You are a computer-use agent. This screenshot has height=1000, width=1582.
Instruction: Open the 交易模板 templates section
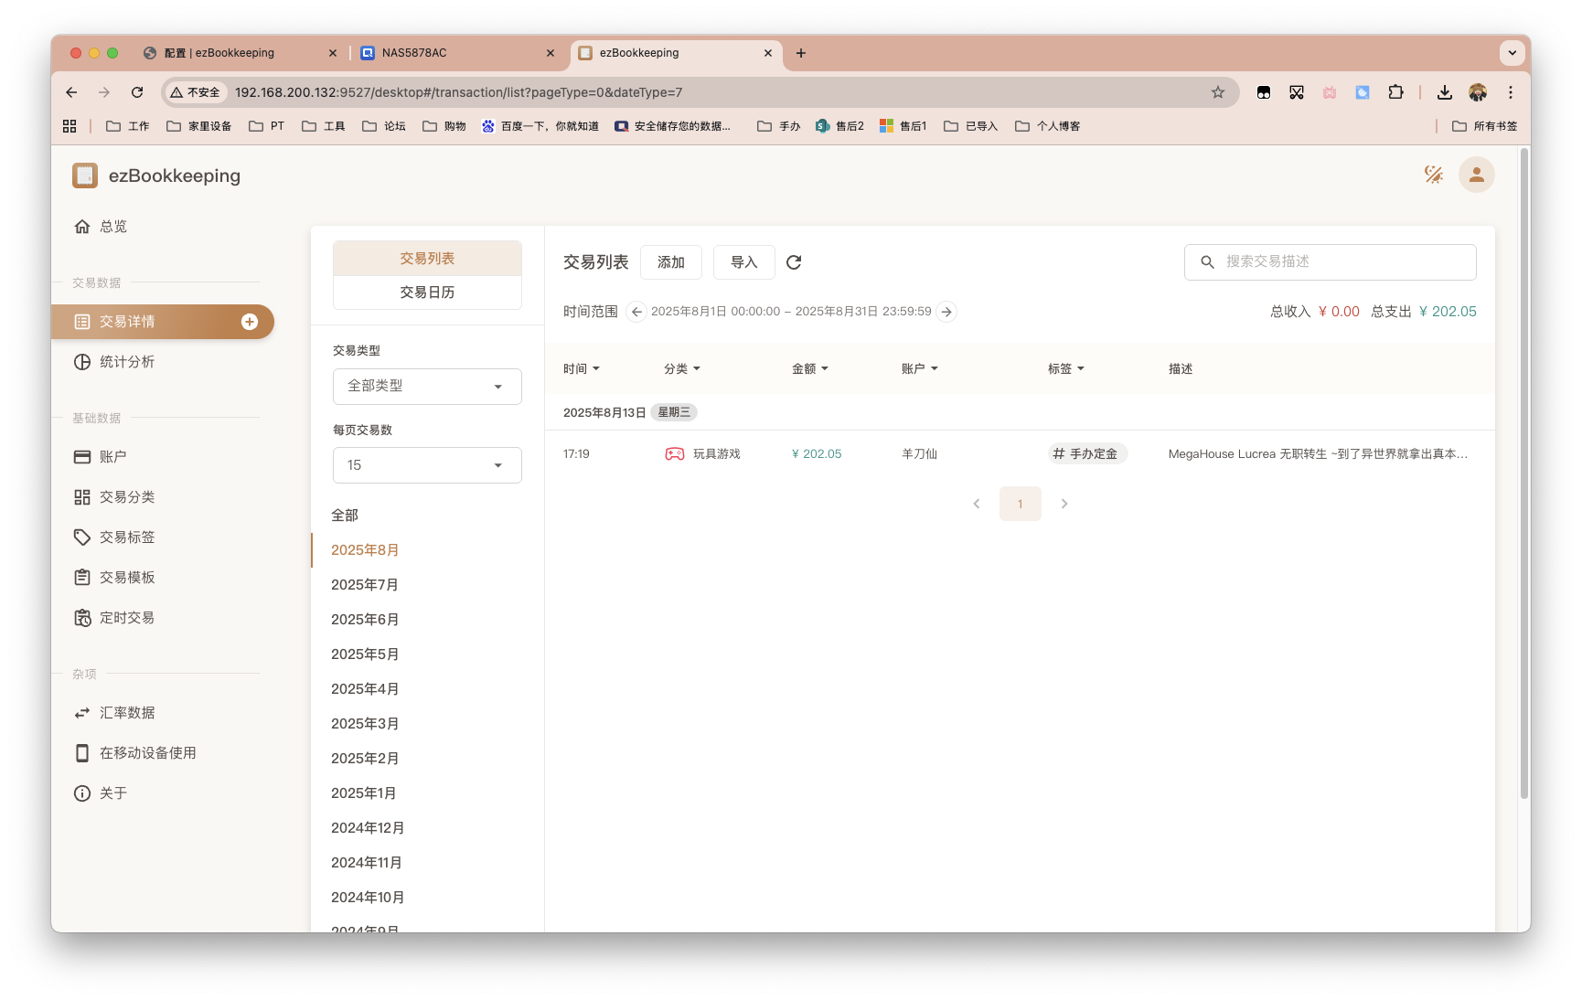tap(126, 577)
